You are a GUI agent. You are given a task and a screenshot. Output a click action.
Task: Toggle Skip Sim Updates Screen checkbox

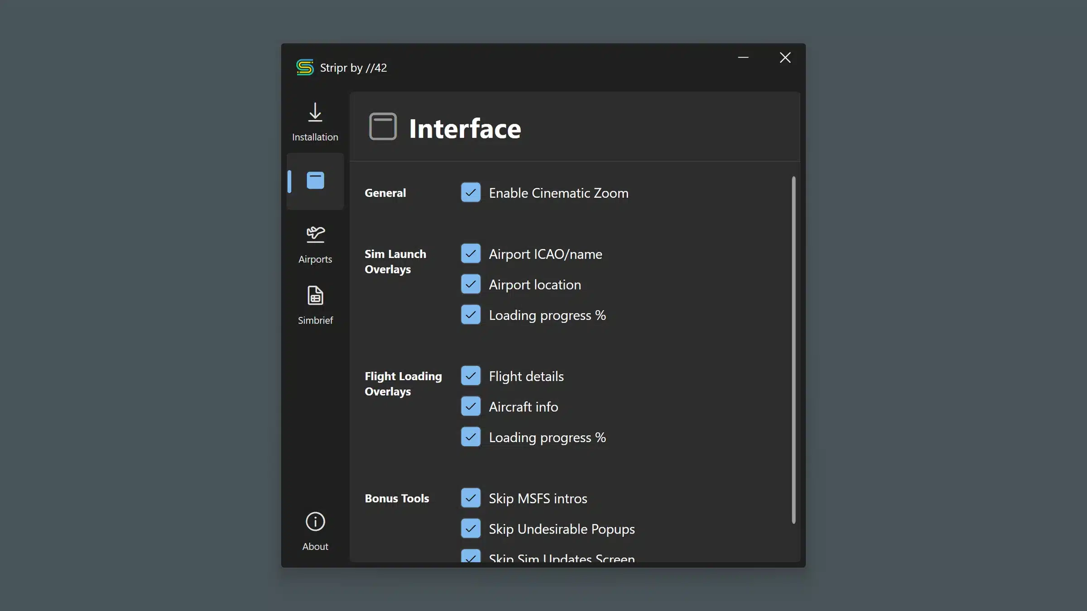coord(471,557)
